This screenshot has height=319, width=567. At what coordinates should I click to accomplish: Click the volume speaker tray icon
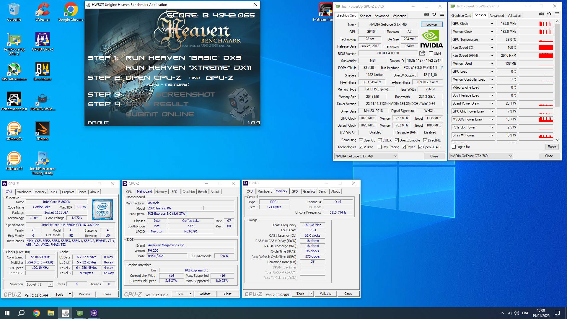516,313
